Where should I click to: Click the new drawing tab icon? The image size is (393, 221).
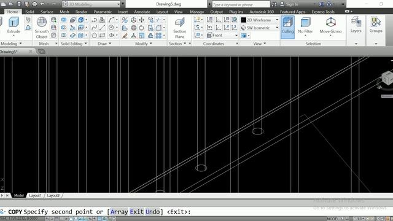pos(42,52)
